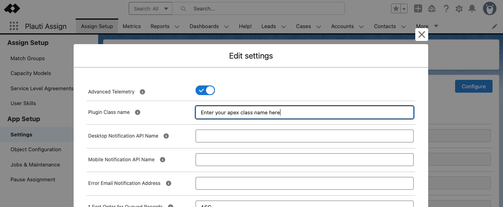Click the Error Email Notification Address field
This screenshot has width=503, height=207.
[x=305, y=183]
